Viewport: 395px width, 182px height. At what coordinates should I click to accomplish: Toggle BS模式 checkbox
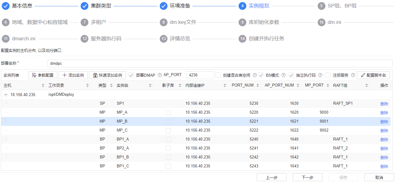click(x=261, y=75)
